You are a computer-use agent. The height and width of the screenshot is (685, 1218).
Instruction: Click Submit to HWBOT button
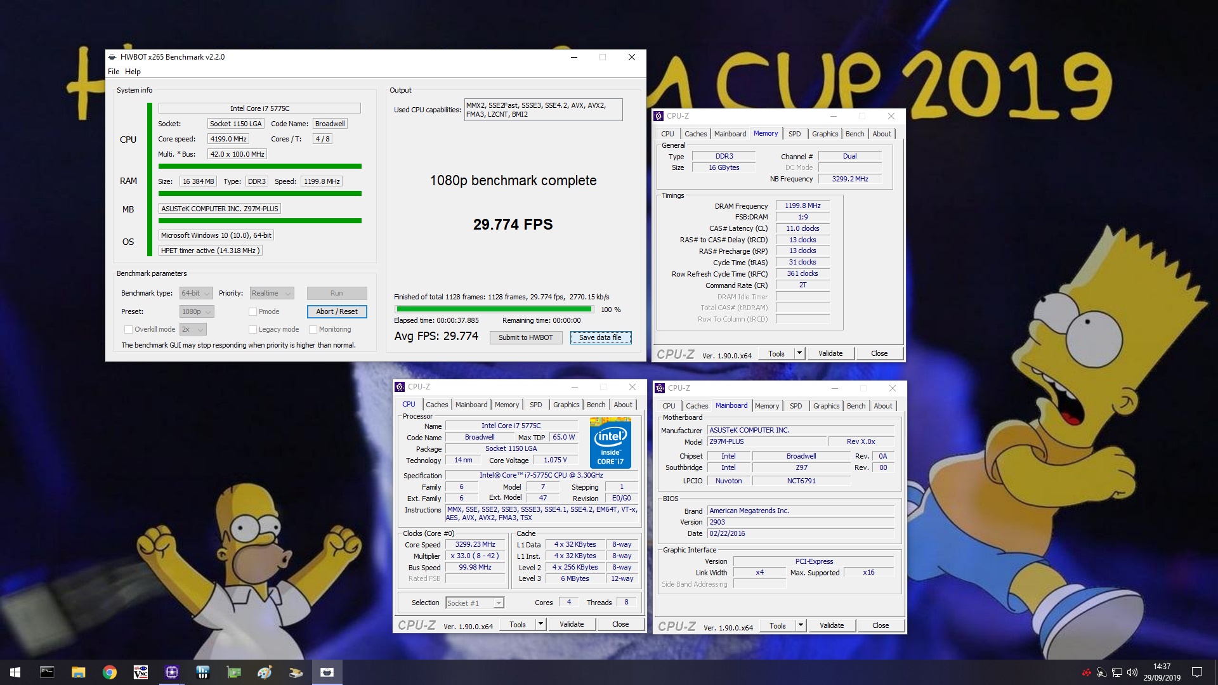(x=526, y=337)
